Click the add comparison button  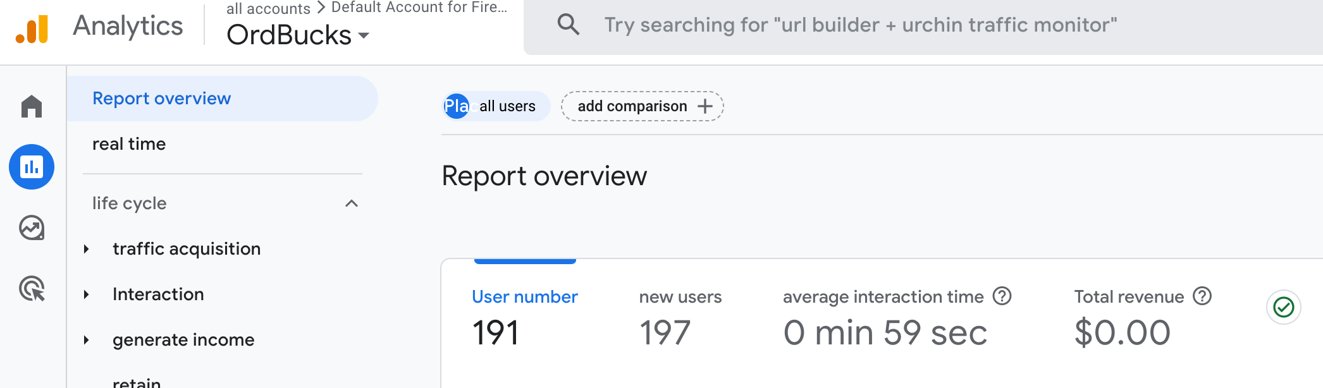643,106
